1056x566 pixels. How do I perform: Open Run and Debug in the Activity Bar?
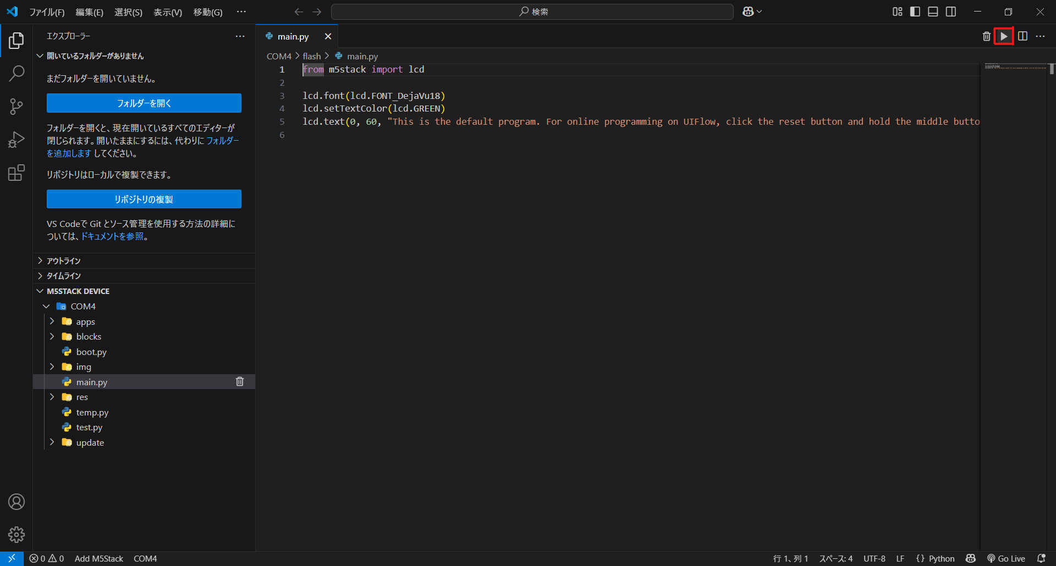pyautogui.click(x=16, y=139)
